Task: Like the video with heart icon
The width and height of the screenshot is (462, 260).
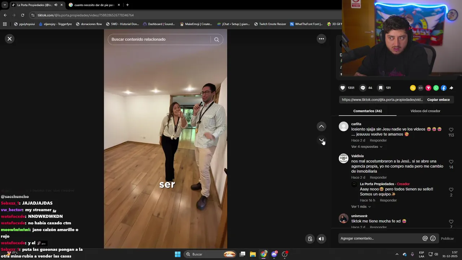Action: [x=343, y=88]
